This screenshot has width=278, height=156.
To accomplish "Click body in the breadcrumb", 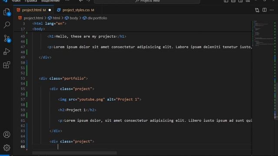I will click(74, 18).
